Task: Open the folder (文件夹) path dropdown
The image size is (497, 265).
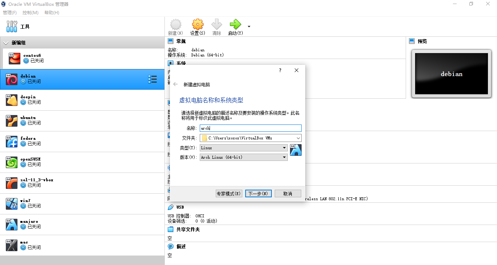Action: pyautogui.click(x=298, y=138)
